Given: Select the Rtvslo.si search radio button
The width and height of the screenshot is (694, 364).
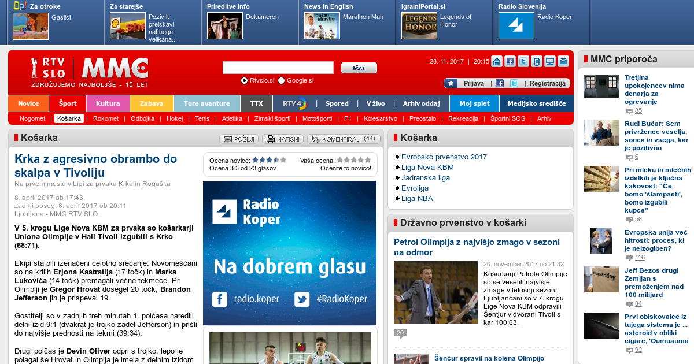Looking at the screenshot, I should pos(244,81).
